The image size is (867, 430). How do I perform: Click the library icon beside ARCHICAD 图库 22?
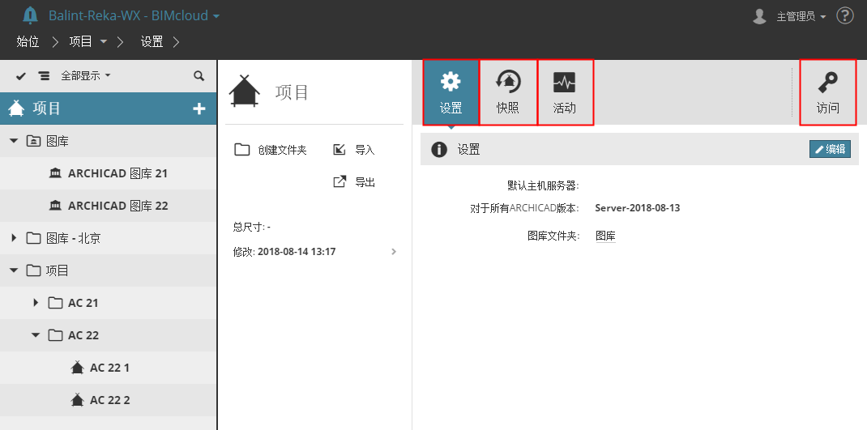click(55, 206)
